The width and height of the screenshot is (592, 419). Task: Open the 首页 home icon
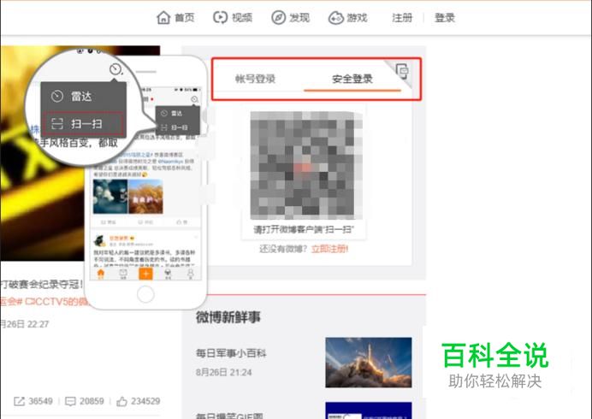(x=163, y=18)
